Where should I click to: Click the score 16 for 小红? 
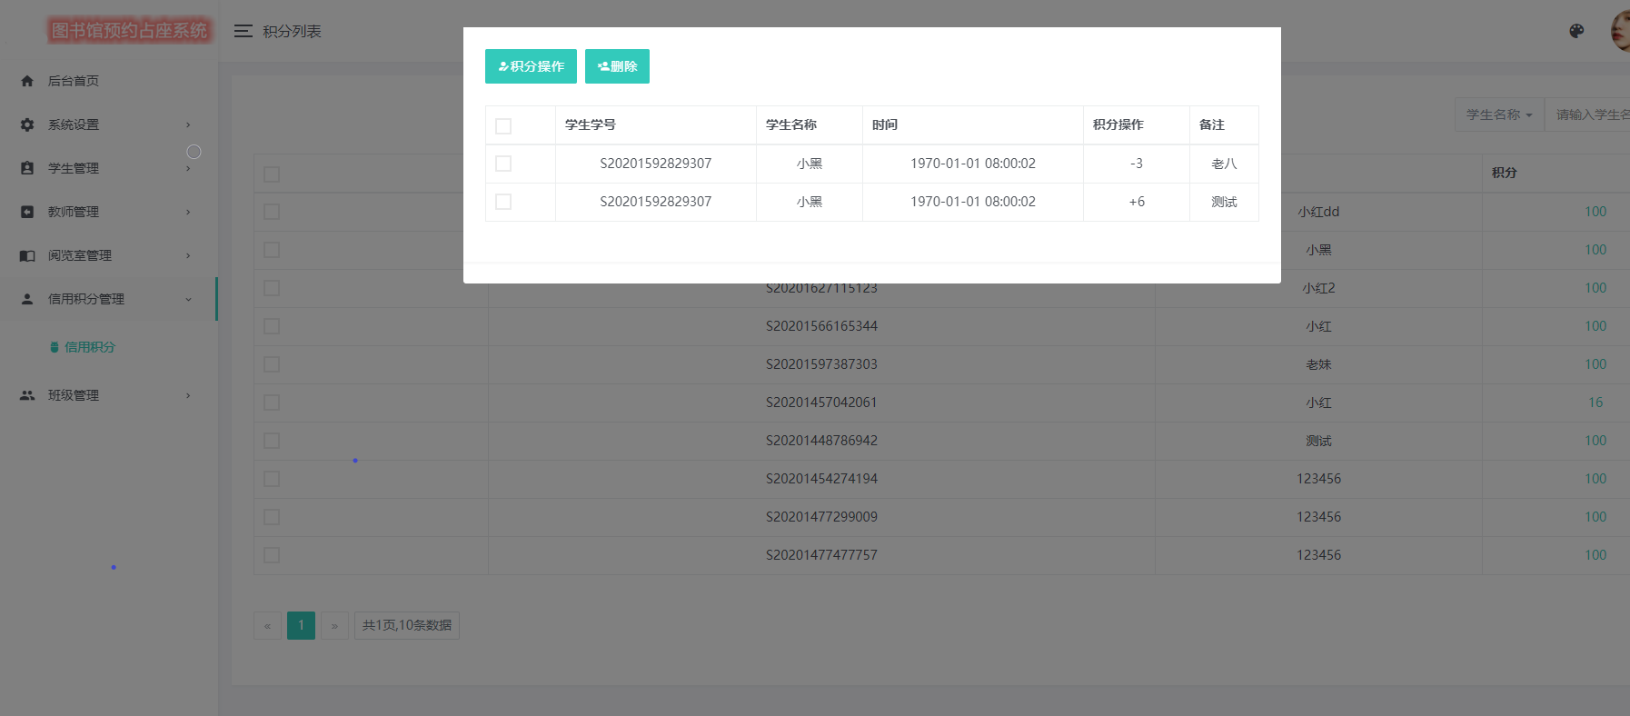[x=1595, y=403]
